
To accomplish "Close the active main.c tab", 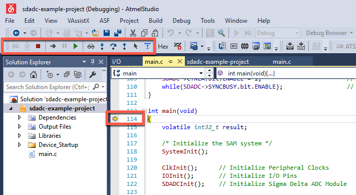I will (180, 61).
